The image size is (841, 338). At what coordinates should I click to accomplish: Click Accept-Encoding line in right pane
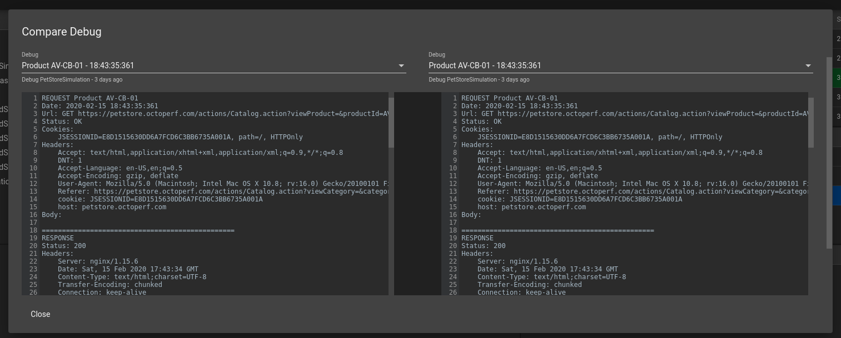tap(538, 176)
